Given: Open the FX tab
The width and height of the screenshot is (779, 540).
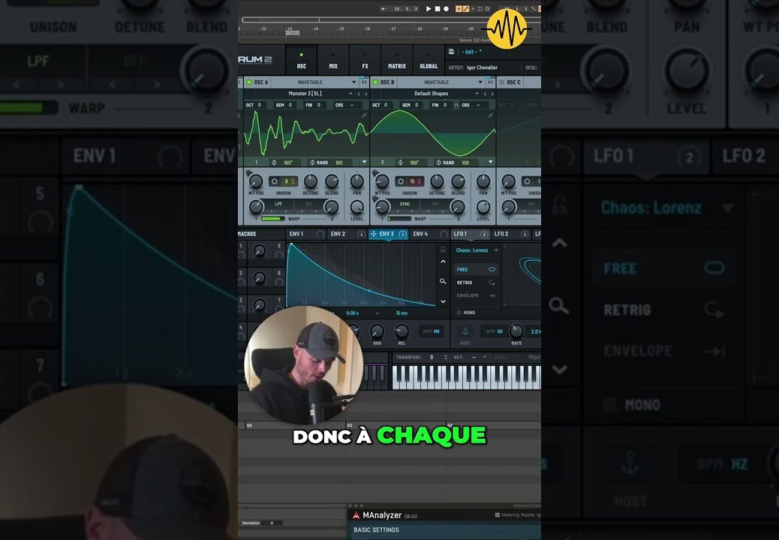Looking at the screenshot, I should pos(365,61).
